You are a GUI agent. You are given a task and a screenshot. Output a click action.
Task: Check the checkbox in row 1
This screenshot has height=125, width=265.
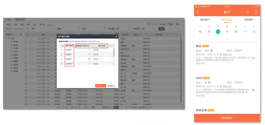click(x=31, y=39)
